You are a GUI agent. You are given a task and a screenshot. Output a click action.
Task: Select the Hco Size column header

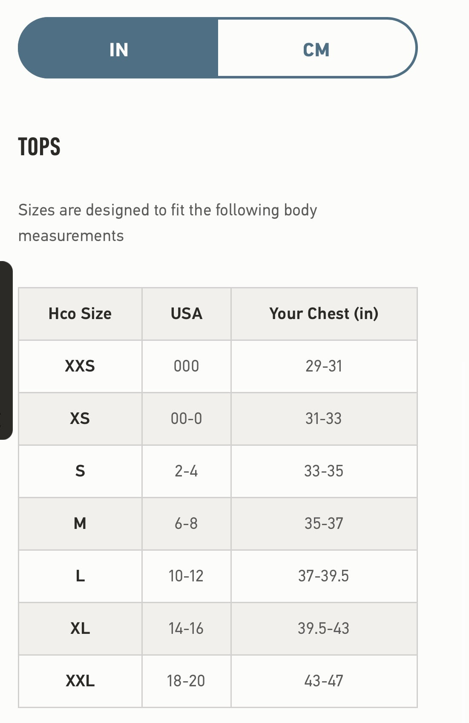click(80, 314)
